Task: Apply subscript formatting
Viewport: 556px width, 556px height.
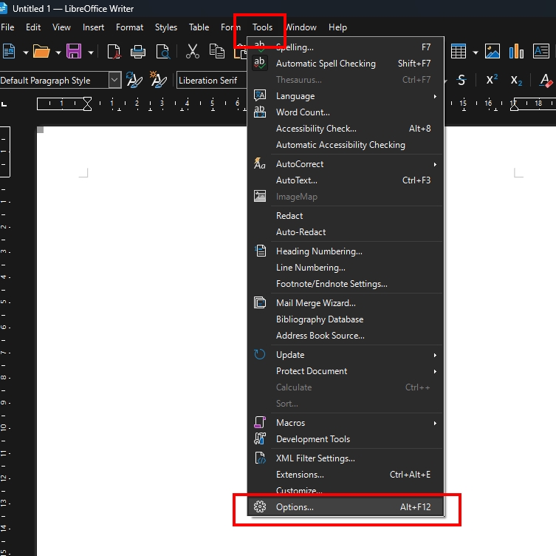Action: (x=516, y=81)
